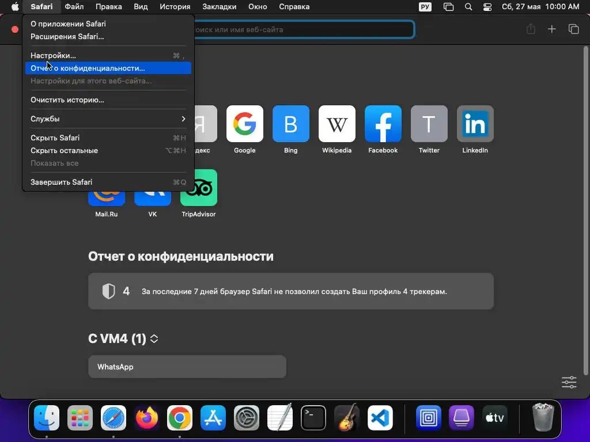The width and height of the screenshot is (590, 442).
Task: Open the Правка menu
Action: point(109,7)
